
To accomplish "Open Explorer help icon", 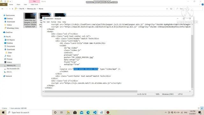I will (203, 4).
